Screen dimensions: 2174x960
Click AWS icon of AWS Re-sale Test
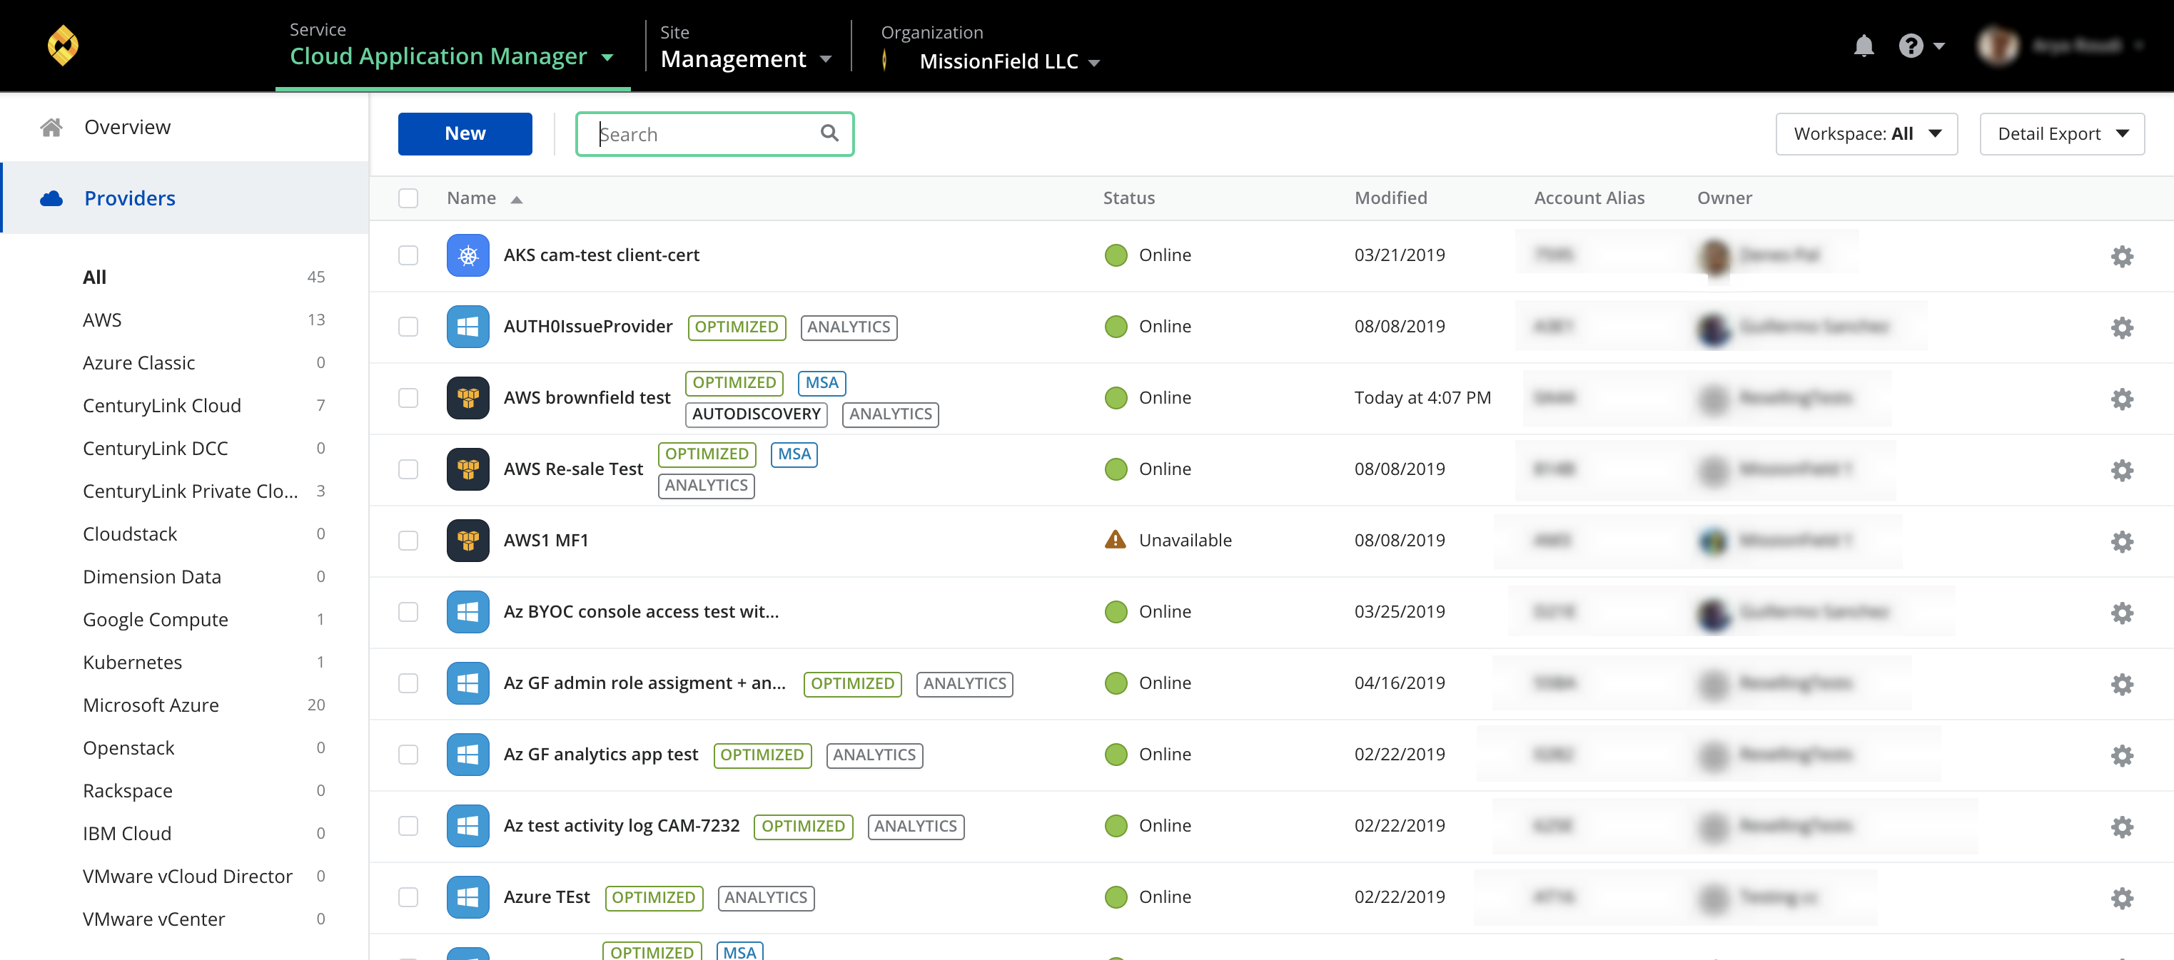tap(467, 469)
